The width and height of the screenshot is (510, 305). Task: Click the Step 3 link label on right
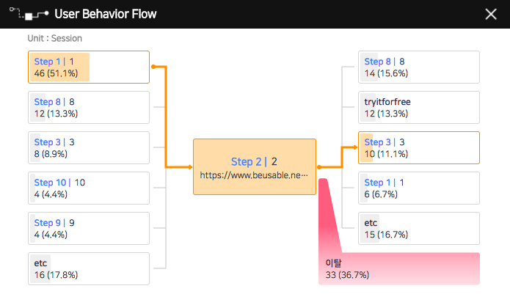point(378,142)
